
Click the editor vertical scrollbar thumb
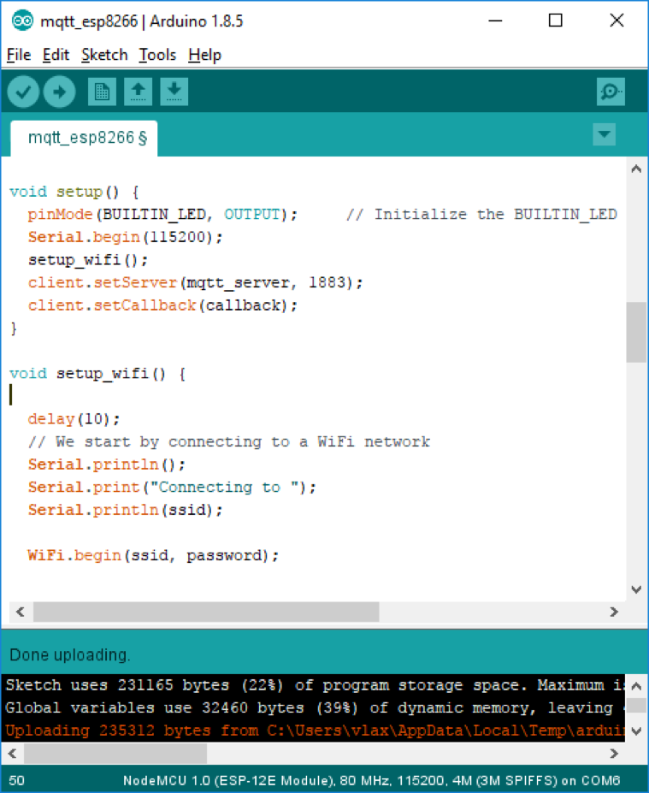point(636,332)
